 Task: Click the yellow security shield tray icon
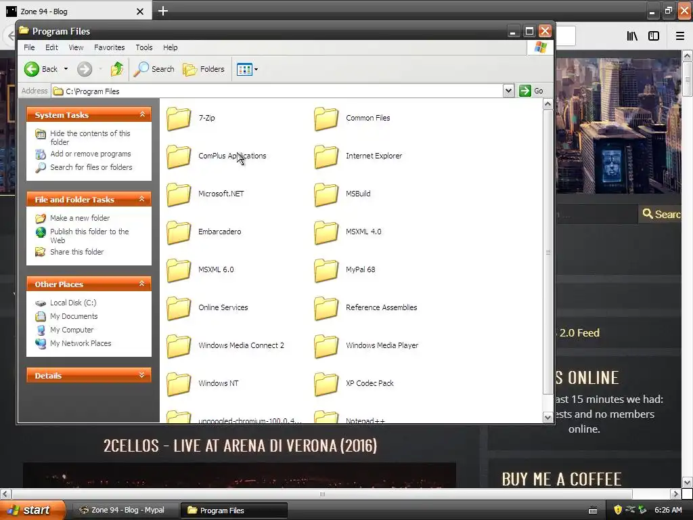(x=618, y=510)
